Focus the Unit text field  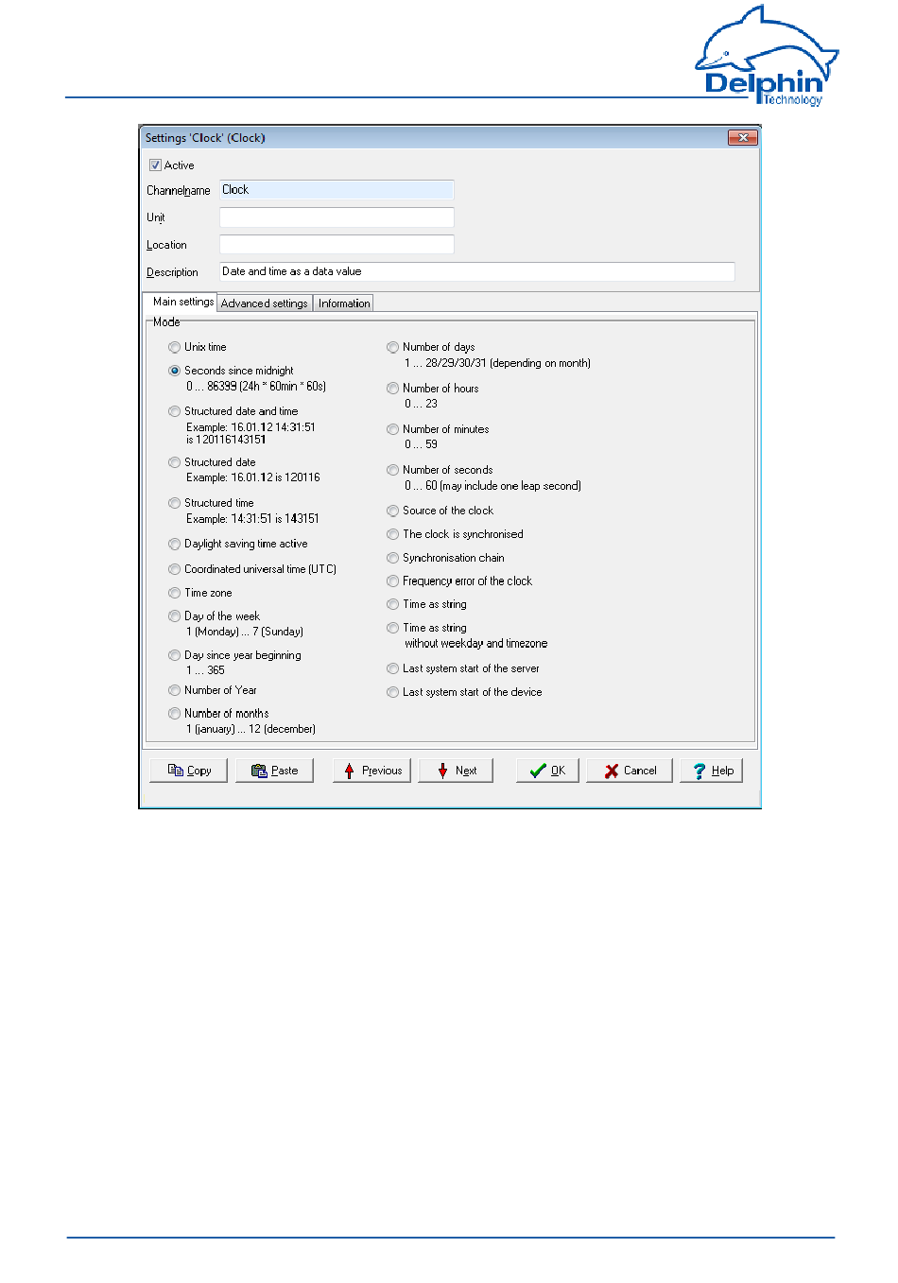337,217
